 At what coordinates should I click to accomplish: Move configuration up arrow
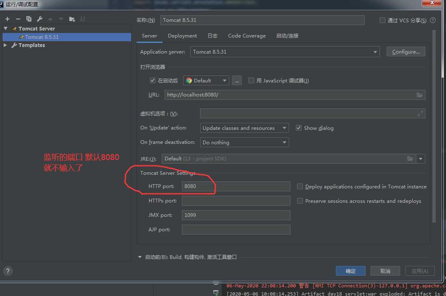(x=50, y=19)
